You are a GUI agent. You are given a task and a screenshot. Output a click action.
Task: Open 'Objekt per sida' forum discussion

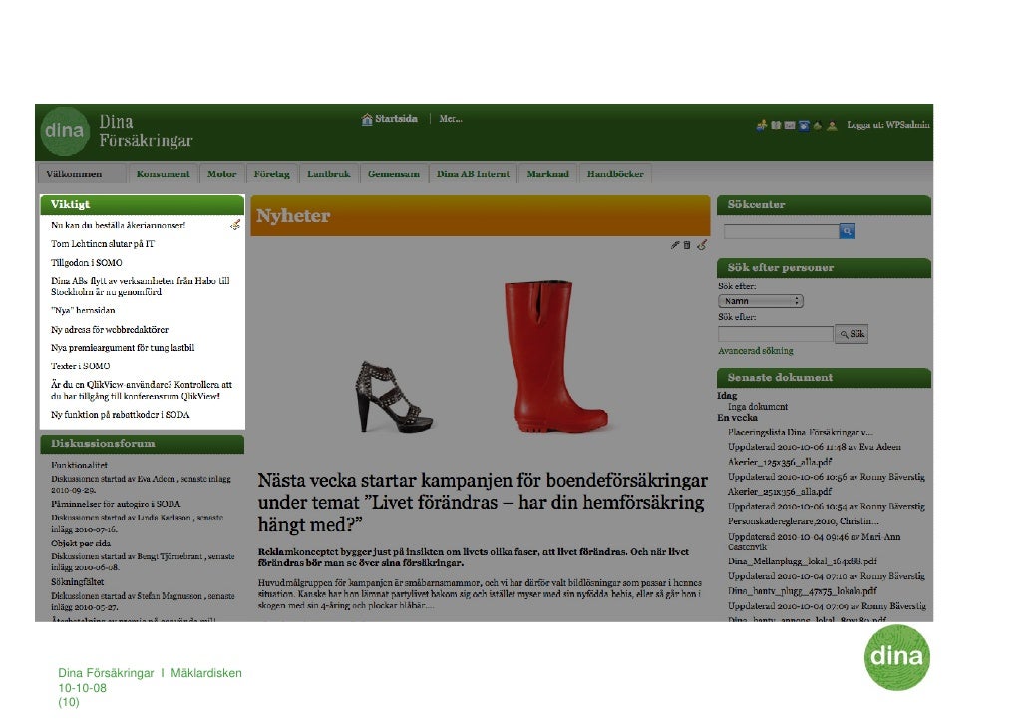click(x=81, y=544)
